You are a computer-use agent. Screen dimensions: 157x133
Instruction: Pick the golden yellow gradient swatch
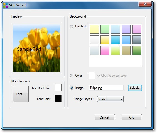click(x=105, y=40)
